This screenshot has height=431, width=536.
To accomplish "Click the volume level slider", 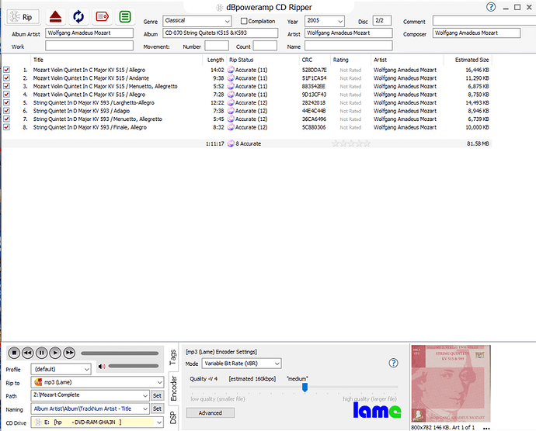I will (134, 366).
